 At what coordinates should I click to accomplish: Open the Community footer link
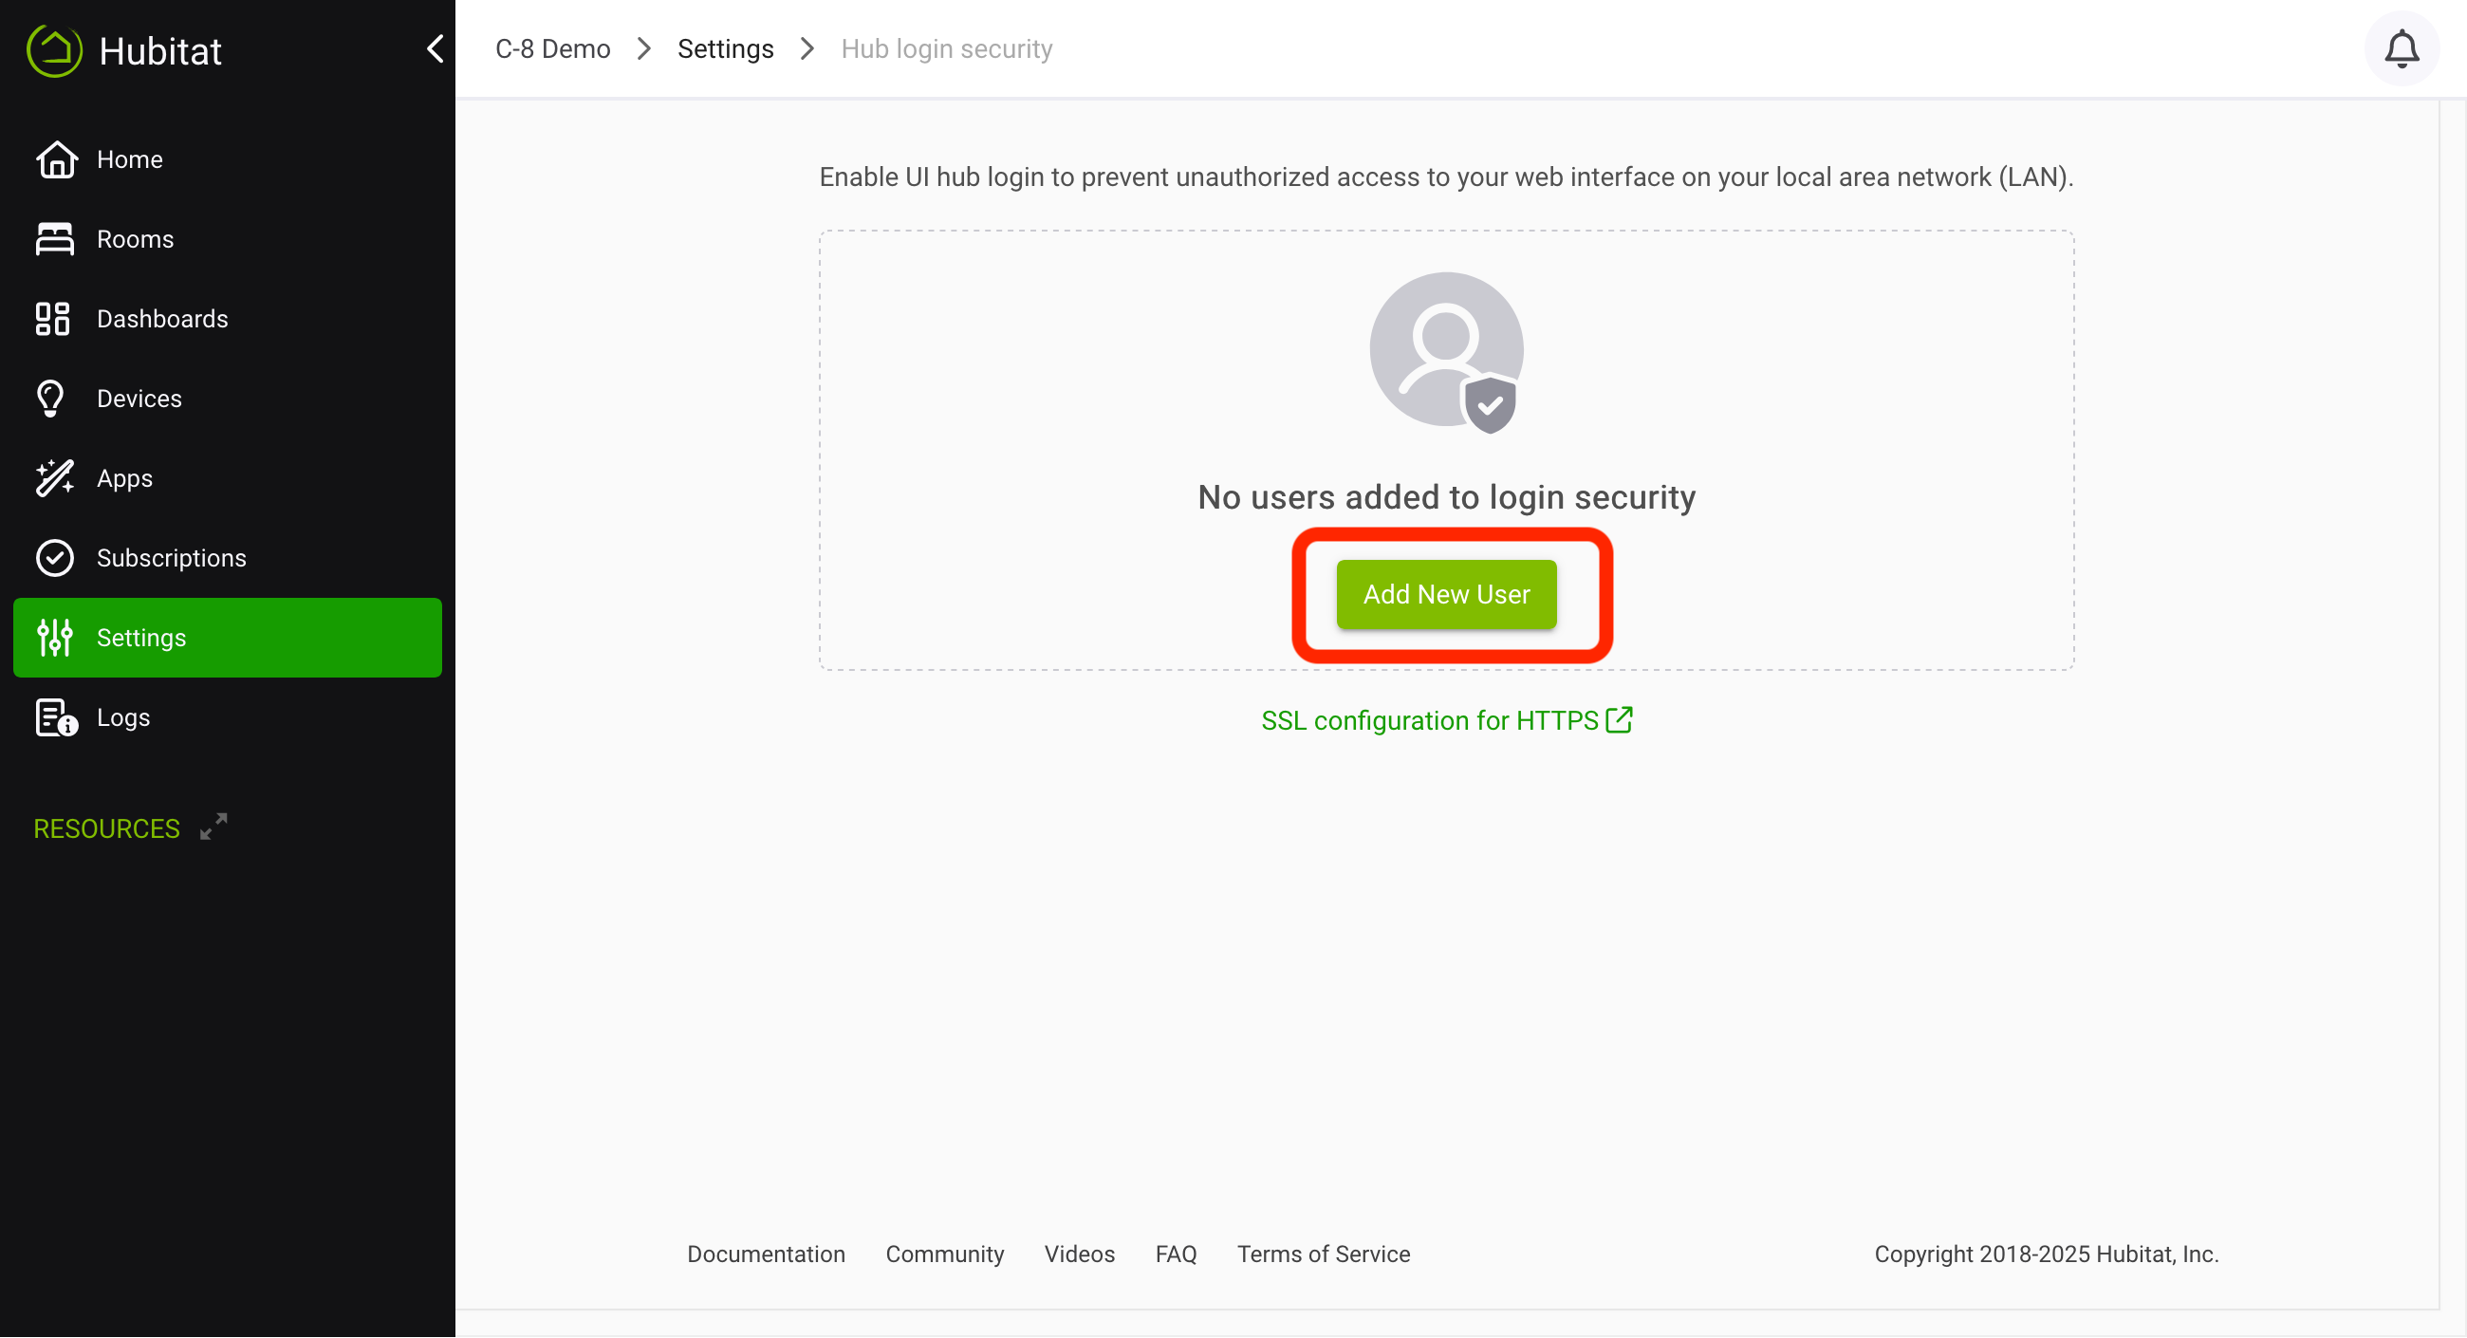(944, 1254)
